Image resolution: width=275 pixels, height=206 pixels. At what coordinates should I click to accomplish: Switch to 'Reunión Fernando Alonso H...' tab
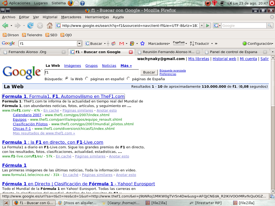pos(168,52)
